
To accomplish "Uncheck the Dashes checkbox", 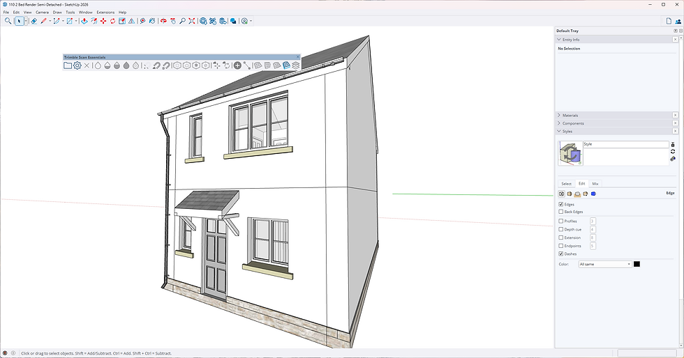I will [x=561, y=254].
